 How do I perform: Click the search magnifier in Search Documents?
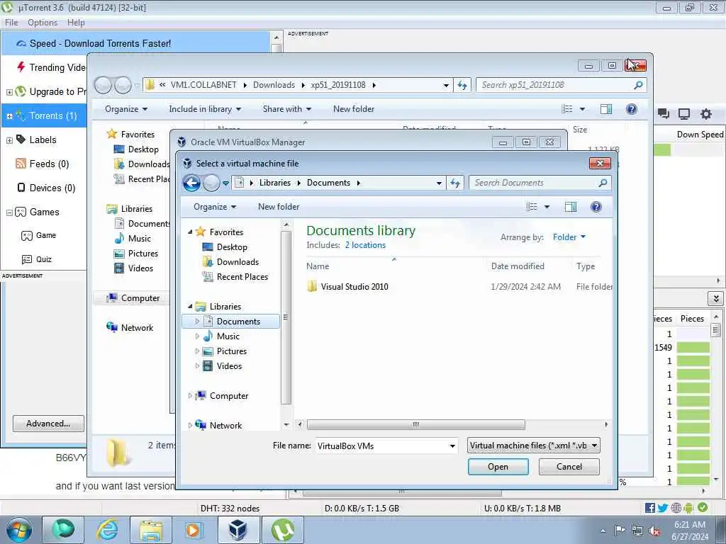[x=603, y=183]
